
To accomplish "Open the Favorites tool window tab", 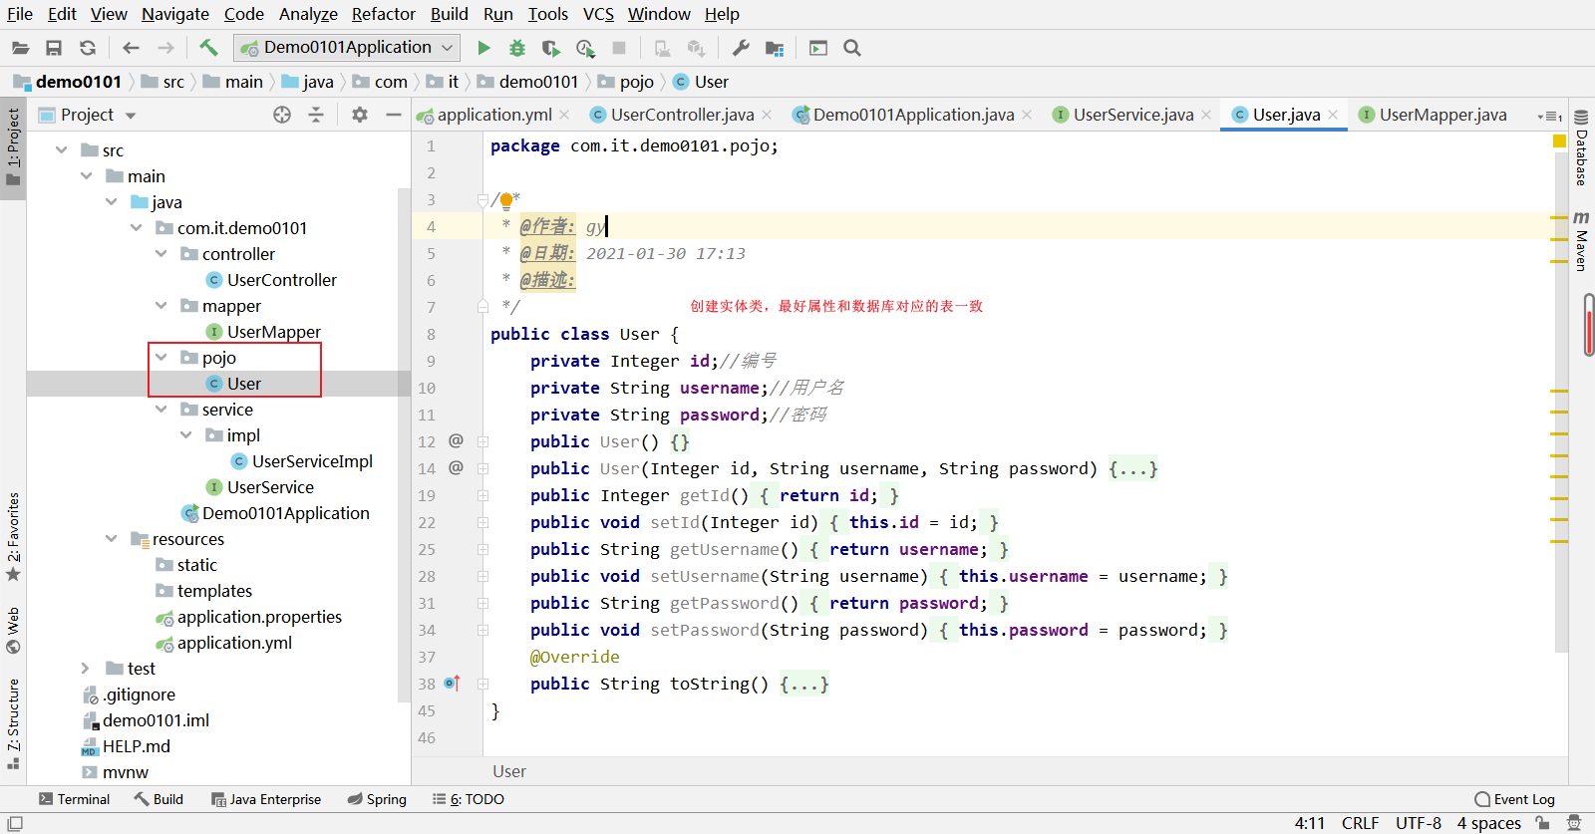I will (13, 537).
